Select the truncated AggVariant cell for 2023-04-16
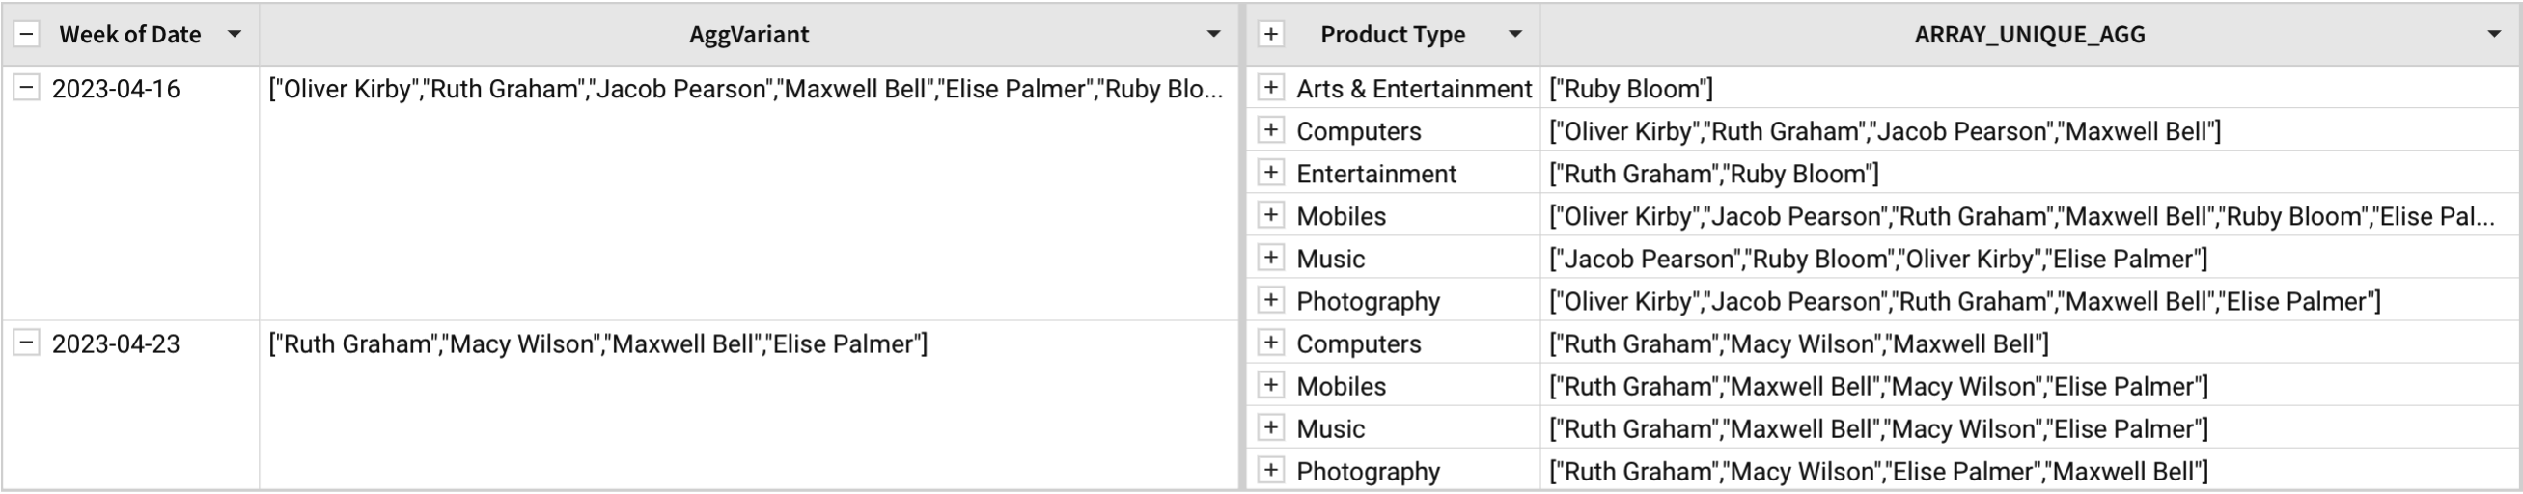Screen dimensions: 2523x494 pos(749,193)
